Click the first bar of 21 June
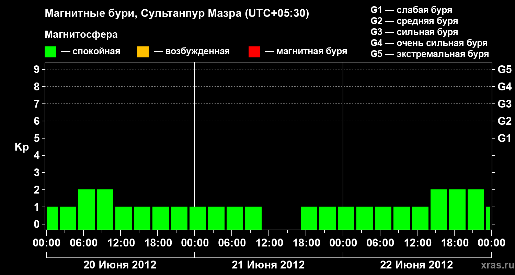The image size is (515, 275). click(x=198, y=218)
